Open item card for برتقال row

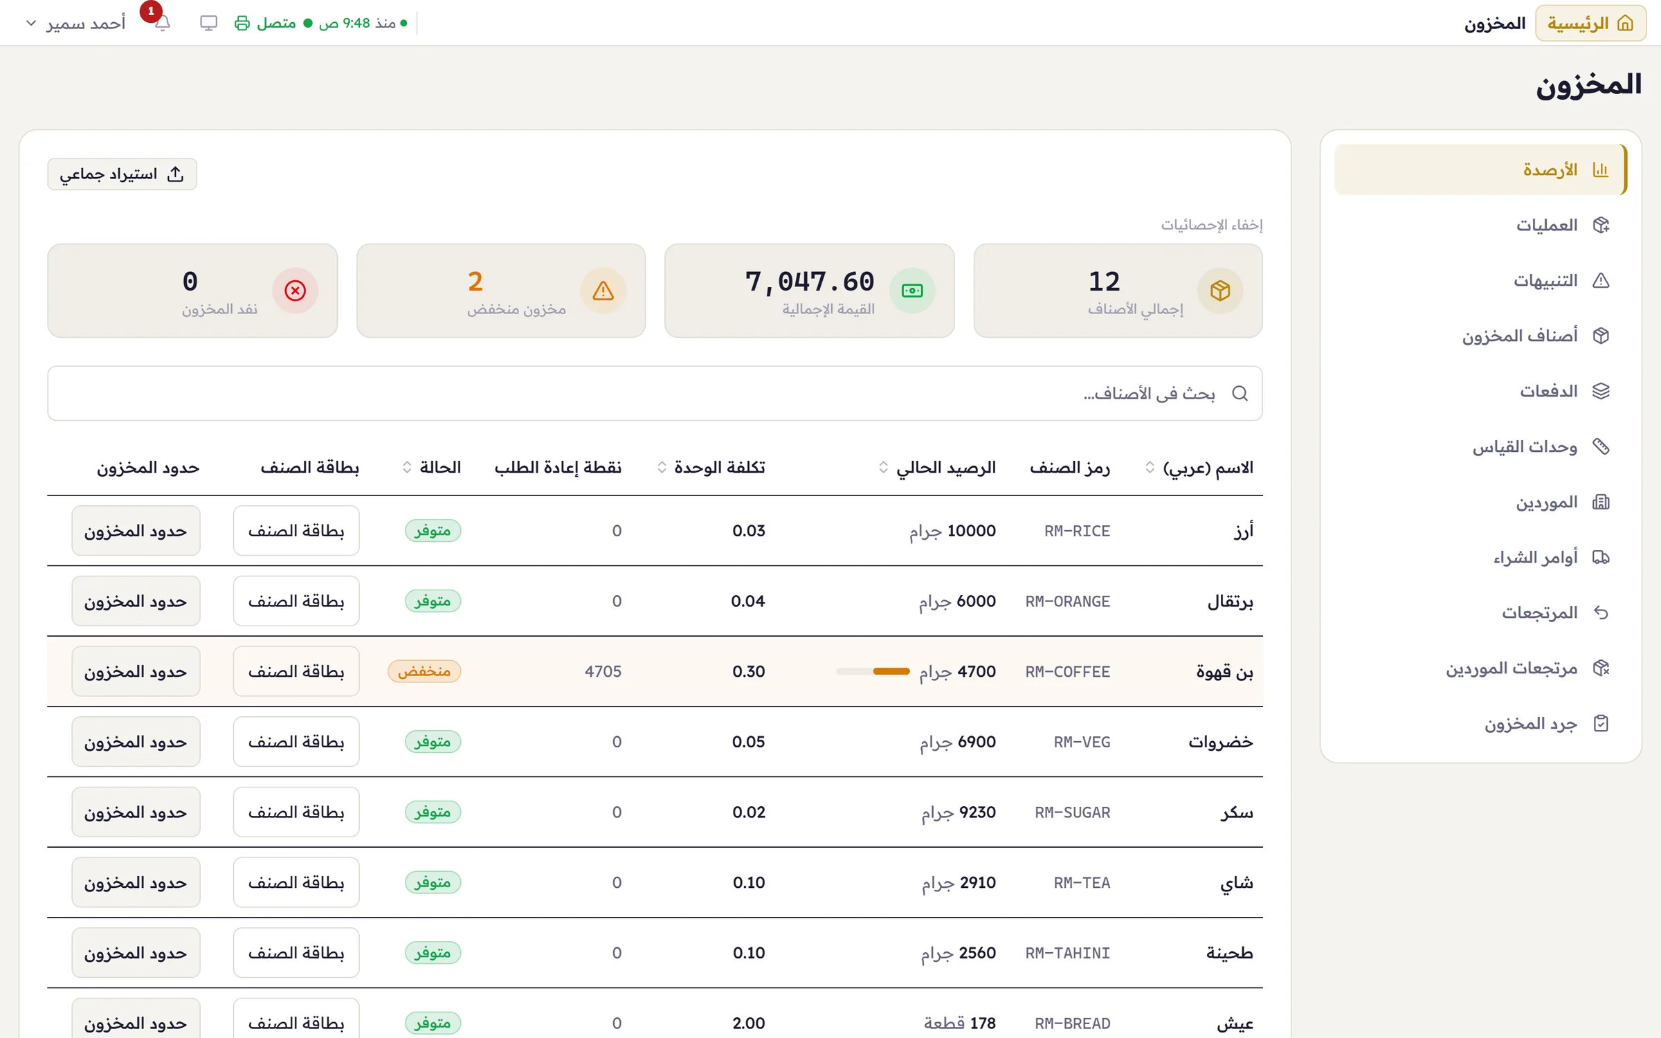click(296, 601)
